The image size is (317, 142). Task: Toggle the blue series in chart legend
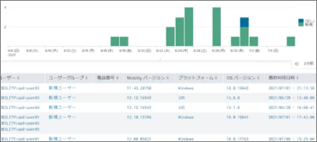click(x=301, y=21)
